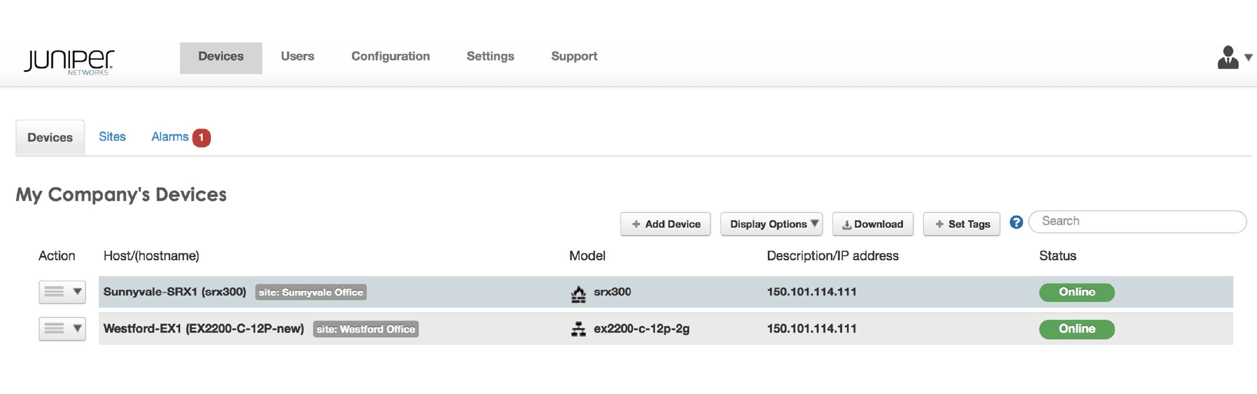This screenshot has width=1257, height=394.
Task: Open the action menu for Westford-EX1
Action: tap(62, 328)
